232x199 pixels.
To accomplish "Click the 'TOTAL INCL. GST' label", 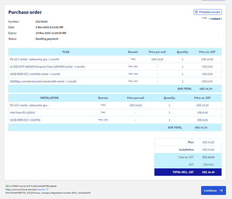I will [183, 172].
